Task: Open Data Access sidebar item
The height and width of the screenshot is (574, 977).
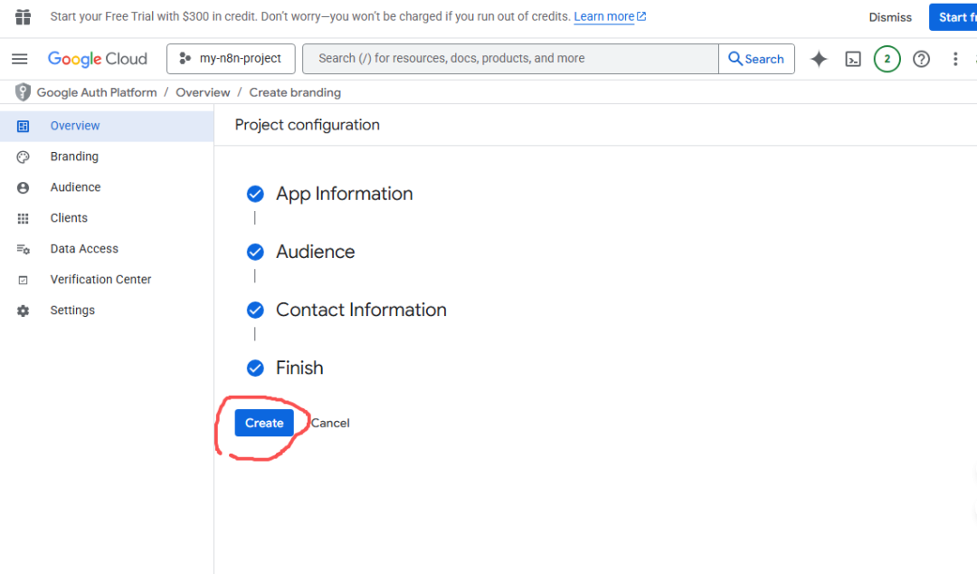Action: (x=84, y=249)
